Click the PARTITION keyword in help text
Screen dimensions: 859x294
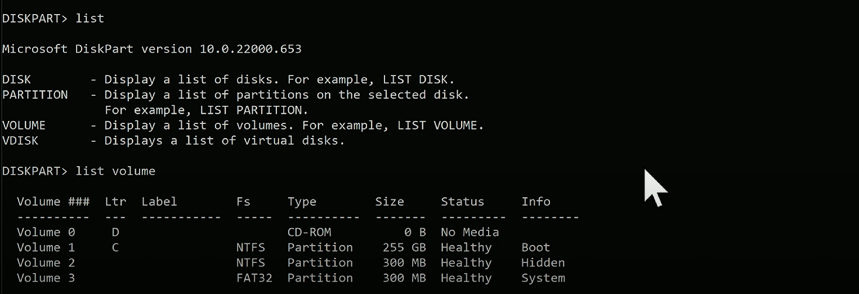(35, 95)
